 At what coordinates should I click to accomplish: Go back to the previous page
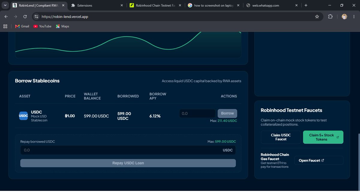[x=6, y=17]
